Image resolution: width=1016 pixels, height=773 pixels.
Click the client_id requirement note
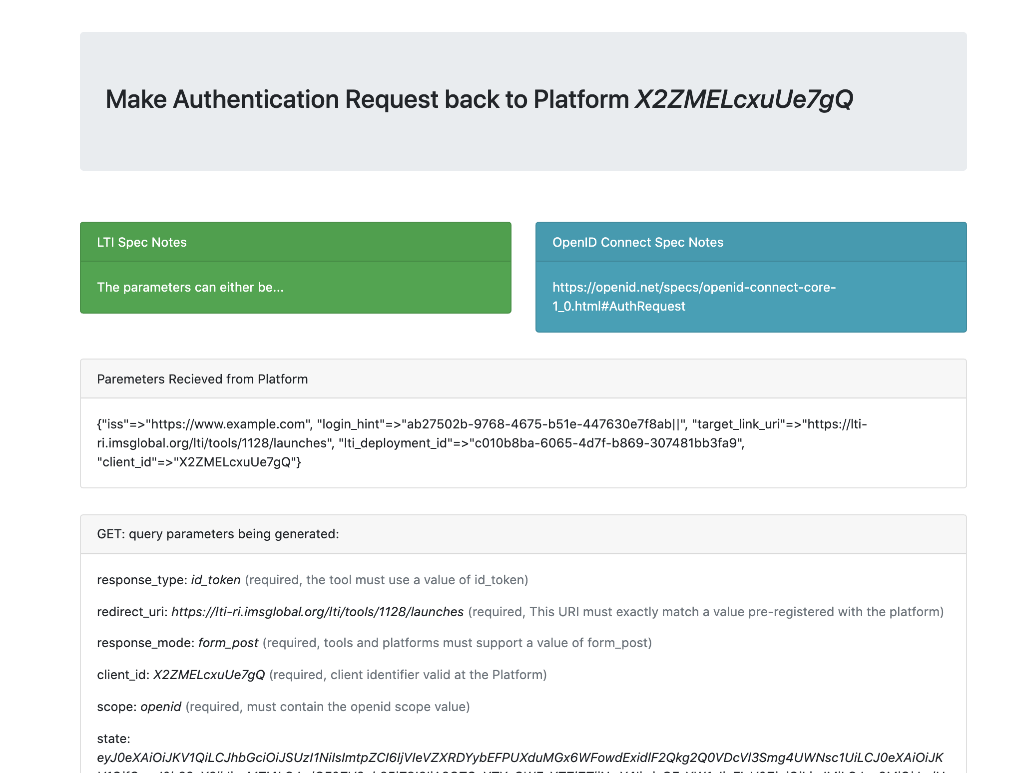pyautogui.click(x=408, y=675)
